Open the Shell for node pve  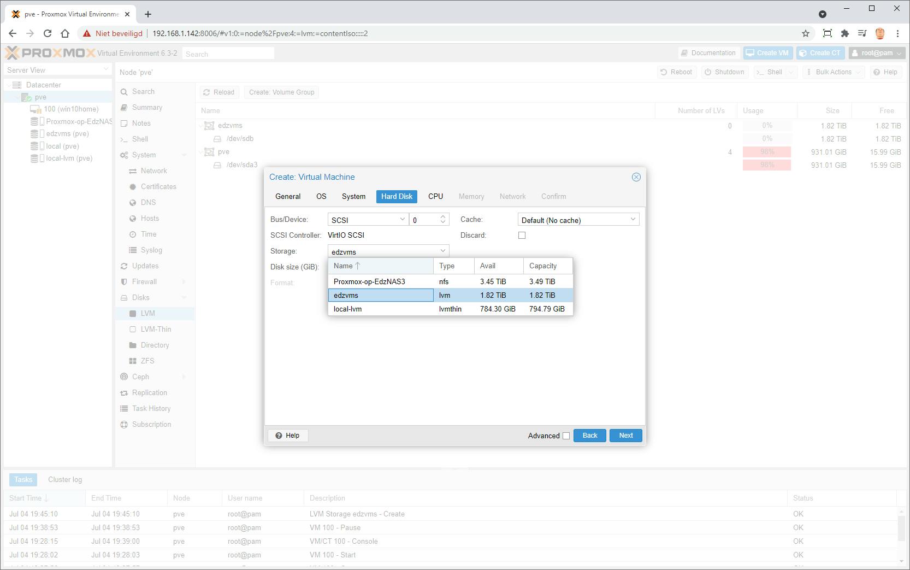[x=139, y=139]
